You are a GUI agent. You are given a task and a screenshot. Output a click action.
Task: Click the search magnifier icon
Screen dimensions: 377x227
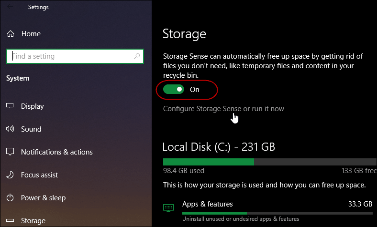click(137, 56)
